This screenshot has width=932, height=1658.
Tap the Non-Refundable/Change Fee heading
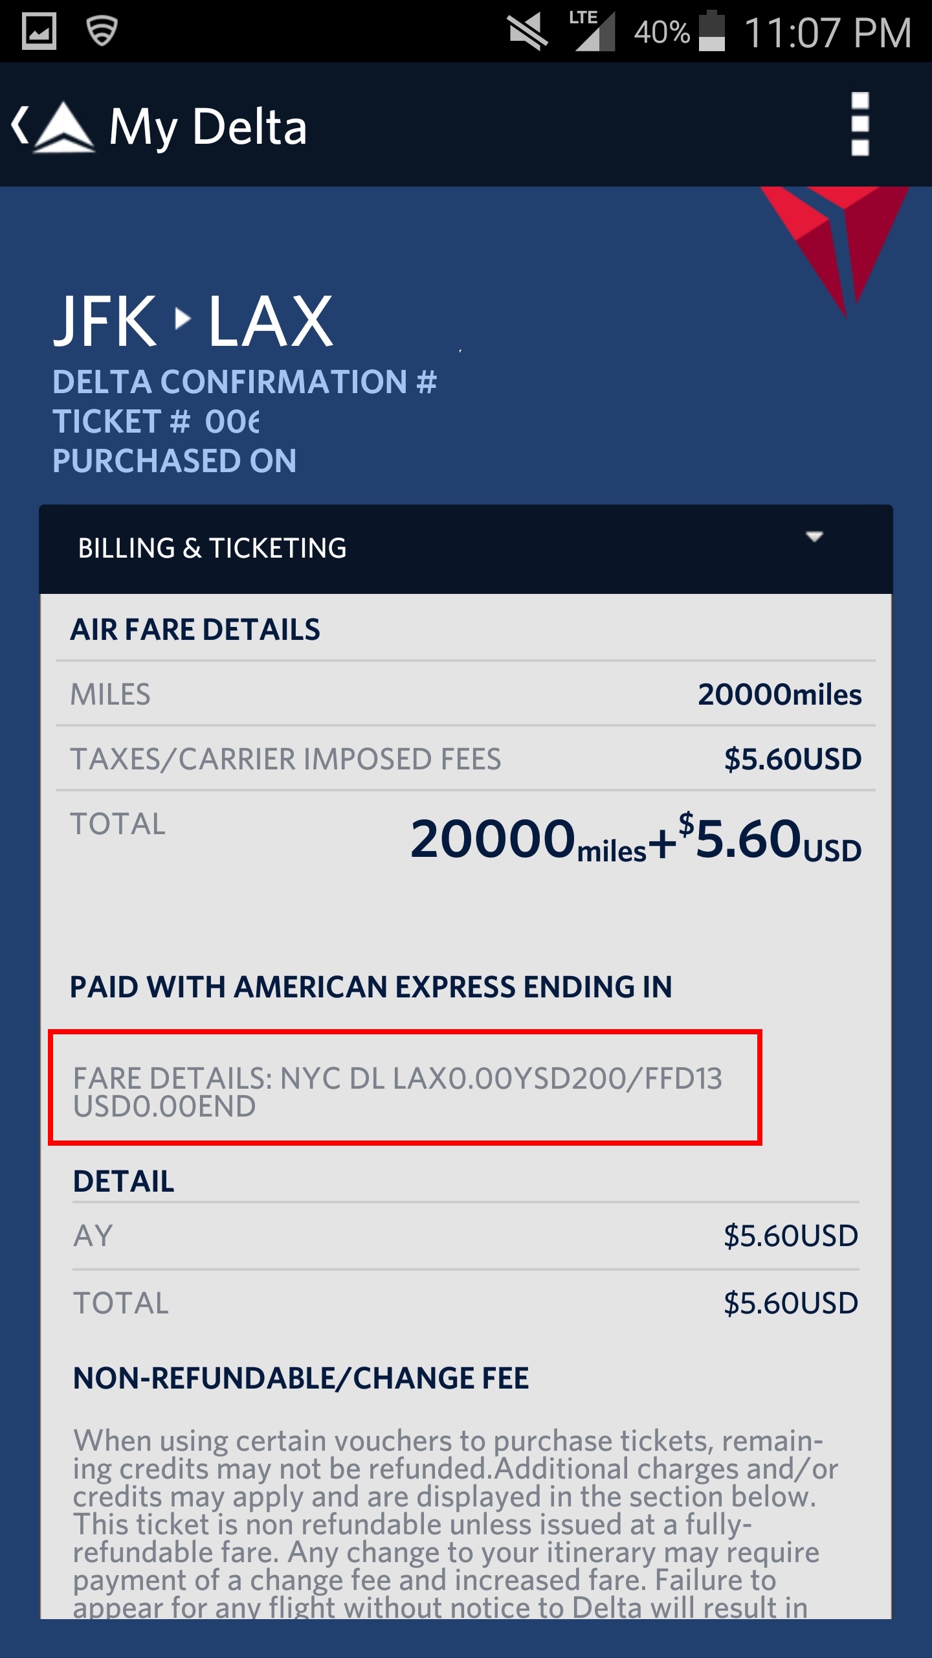tap(301, 1378)
